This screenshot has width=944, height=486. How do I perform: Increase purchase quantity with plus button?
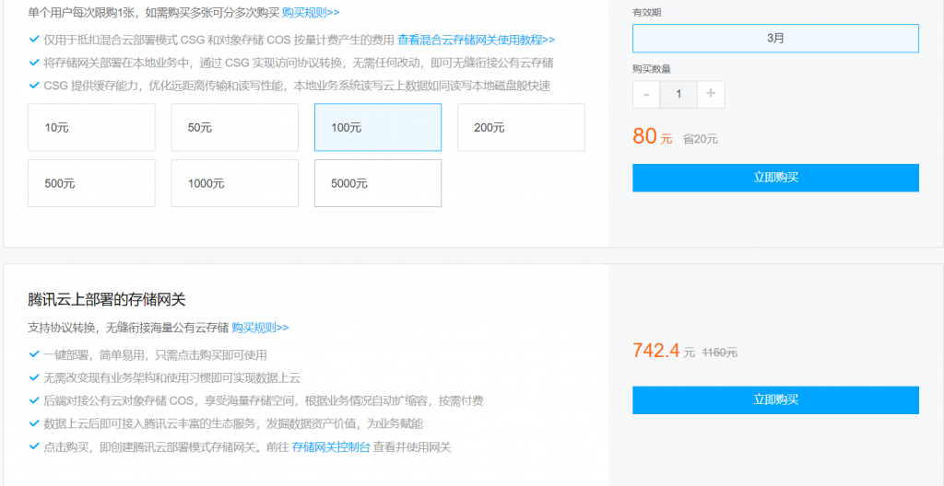(x=711, y=95)
